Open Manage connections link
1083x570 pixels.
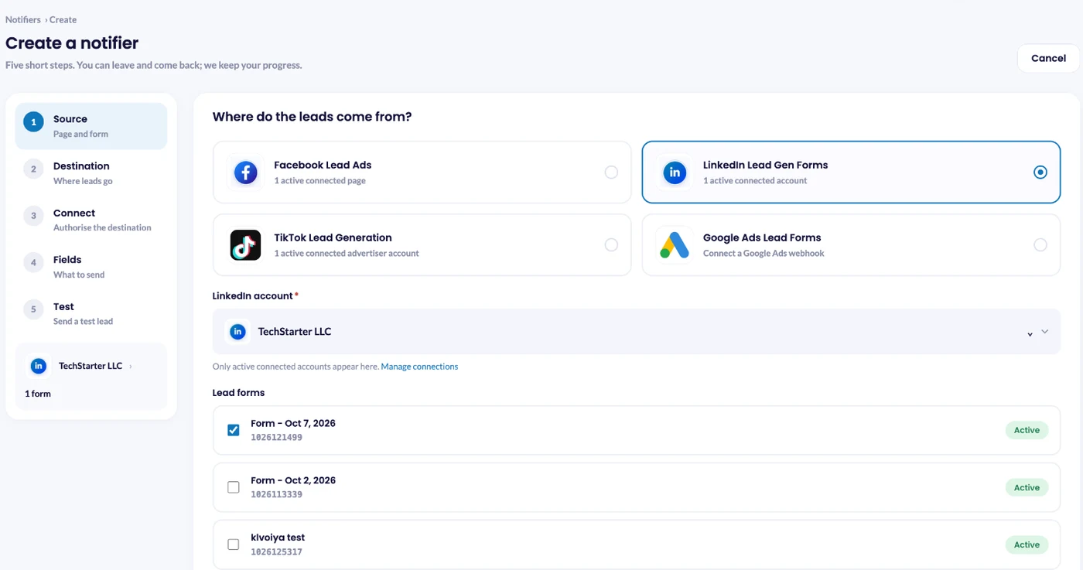pyautogui.click(x=419, y=367)
